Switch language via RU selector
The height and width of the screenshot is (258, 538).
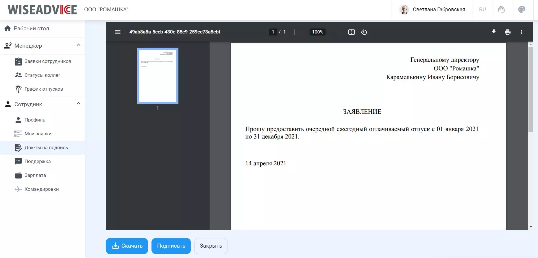[482, 10]
